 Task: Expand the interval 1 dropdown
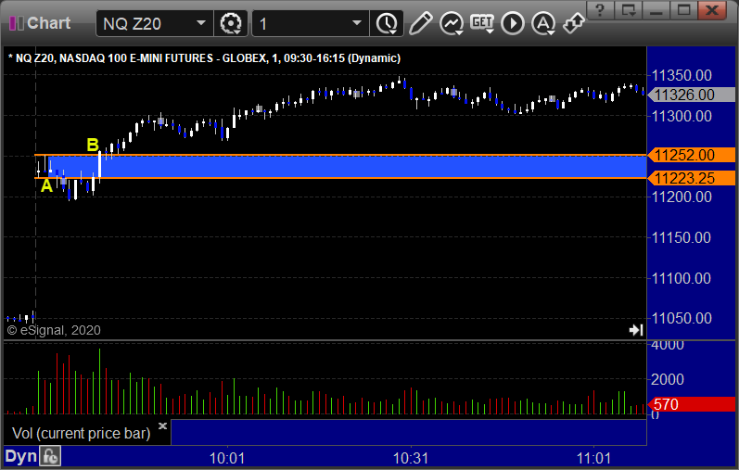tap(357, 23)
